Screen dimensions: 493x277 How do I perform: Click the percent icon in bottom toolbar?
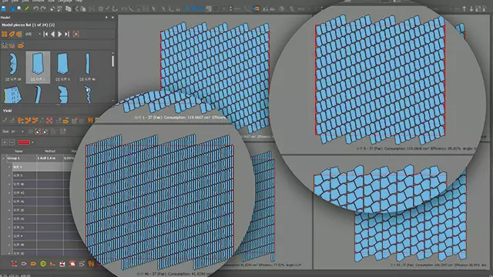click(91, 264)
